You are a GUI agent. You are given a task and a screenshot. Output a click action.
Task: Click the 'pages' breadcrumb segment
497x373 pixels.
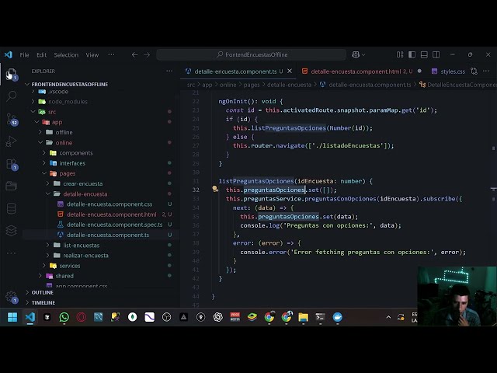(x=252, y=85)
